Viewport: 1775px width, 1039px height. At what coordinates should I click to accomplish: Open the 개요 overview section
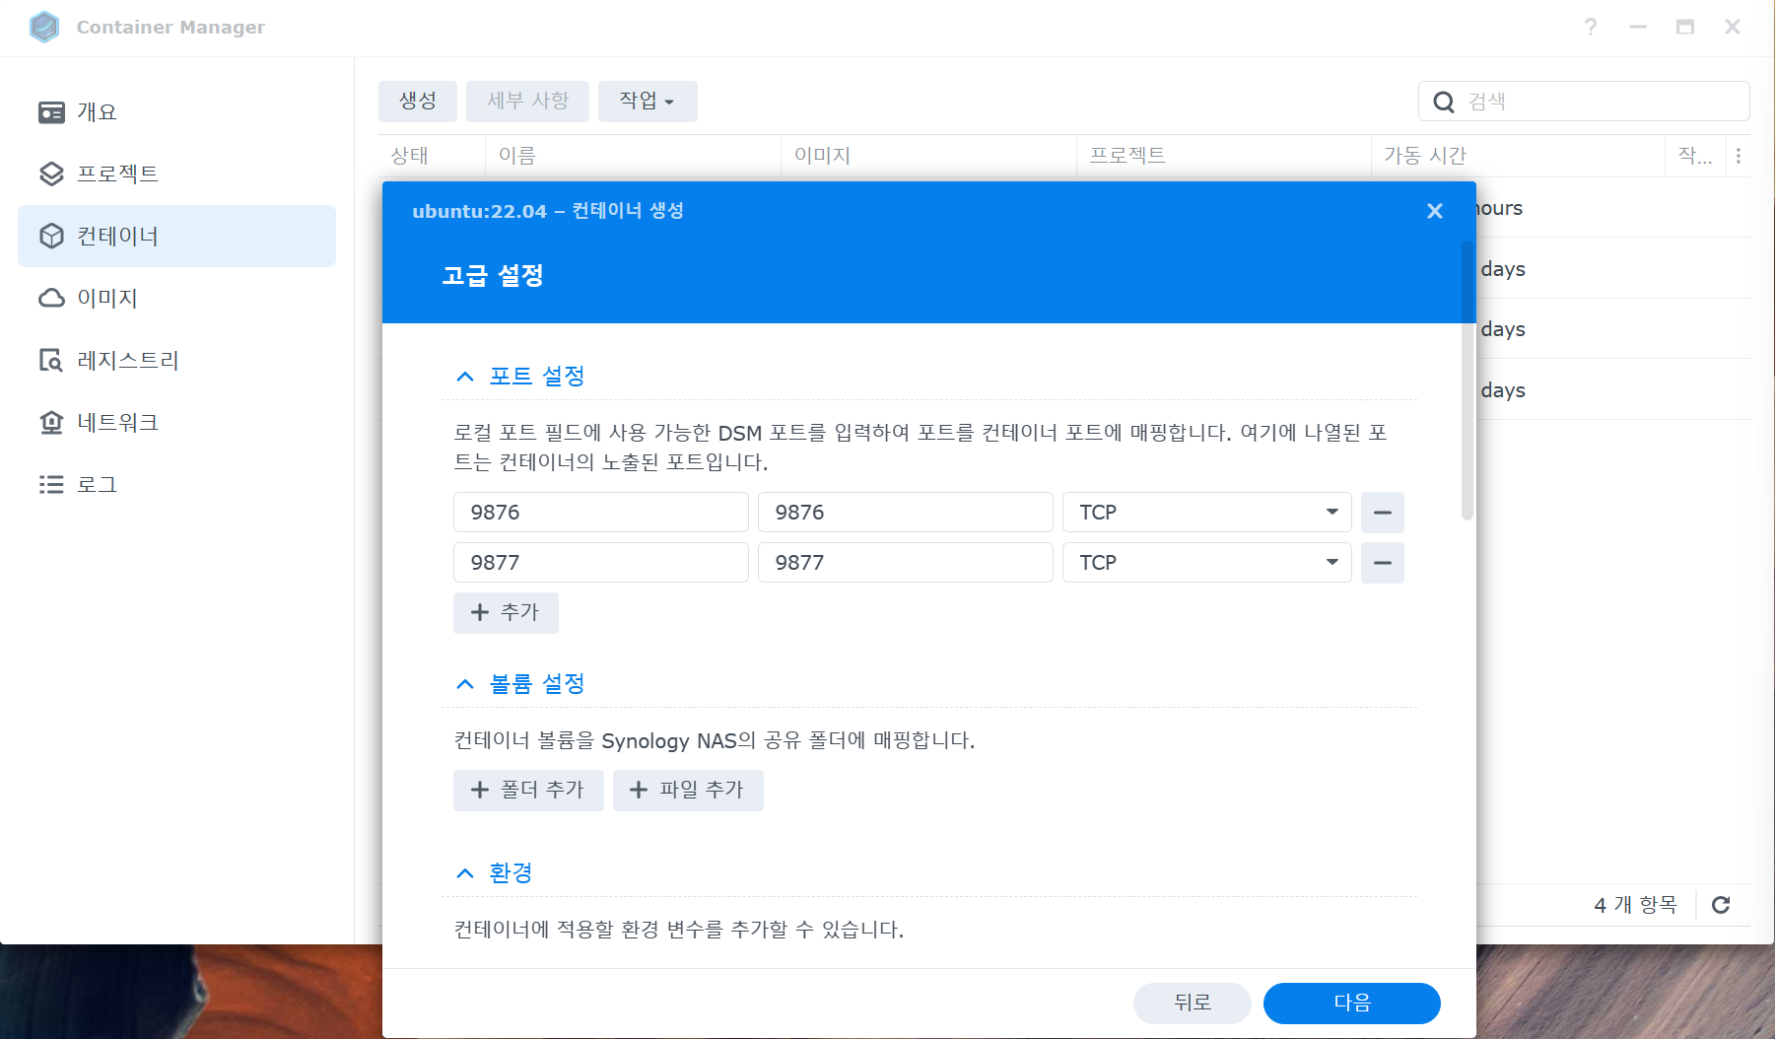click(x=97, y=112)
